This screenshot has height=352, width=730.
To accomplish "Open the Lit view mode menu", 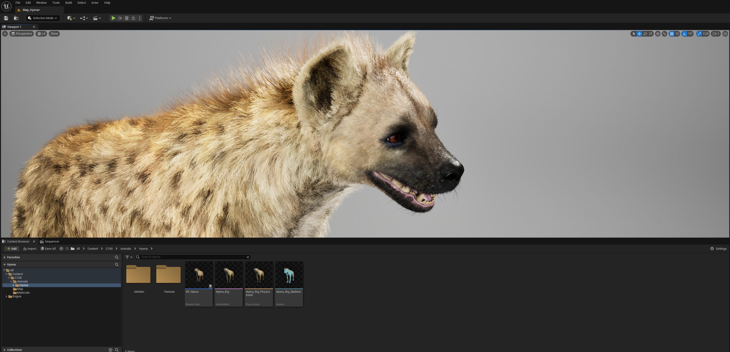I will [x=41, y=34].
